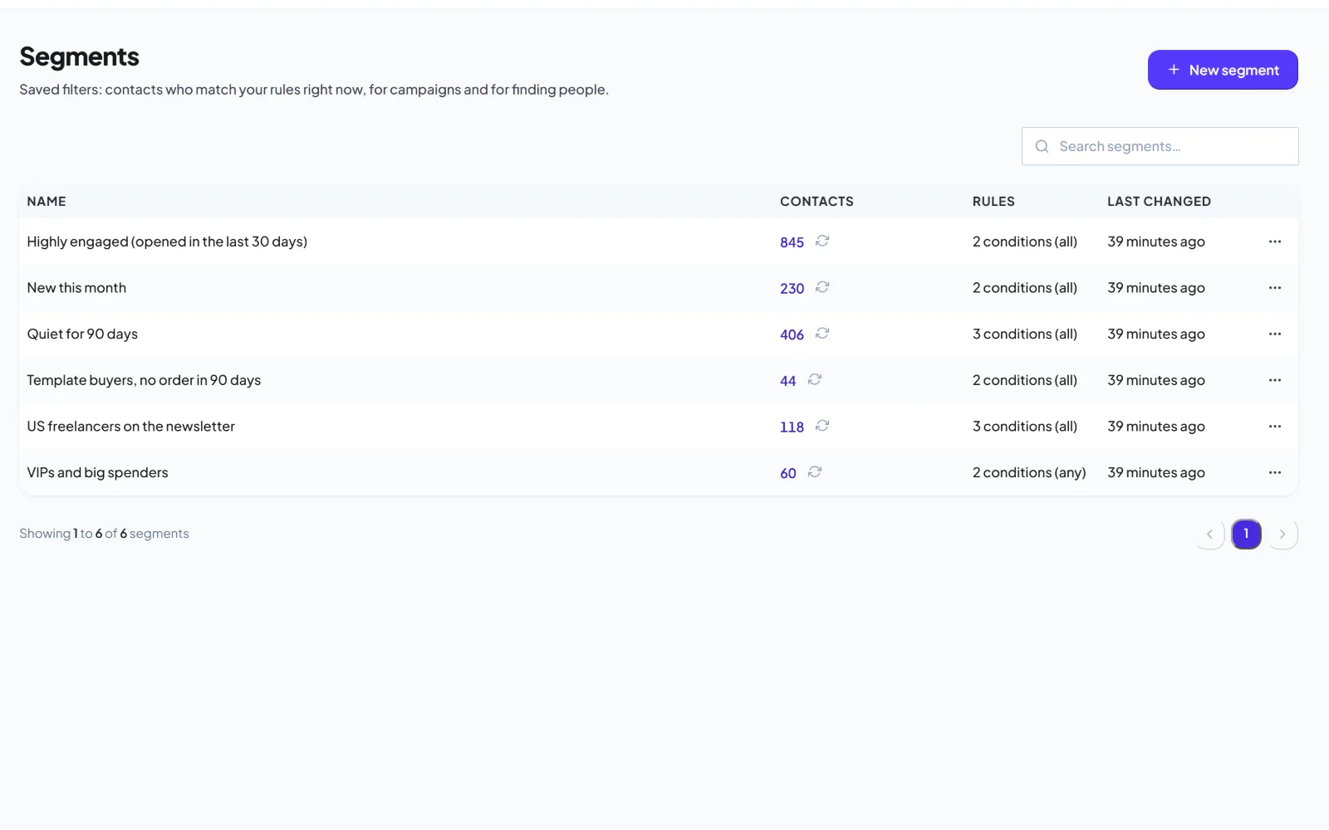Screen dimensions: 1329x830
Task: Open actions menu for Template buyers segment
Action: pos(1275,380)
